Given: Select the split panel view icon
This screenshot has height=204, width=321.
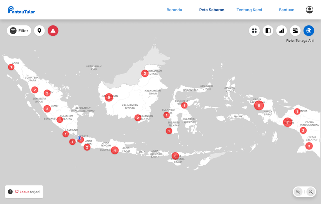Looking at the screenshot, I should click(x=268, y=31).
